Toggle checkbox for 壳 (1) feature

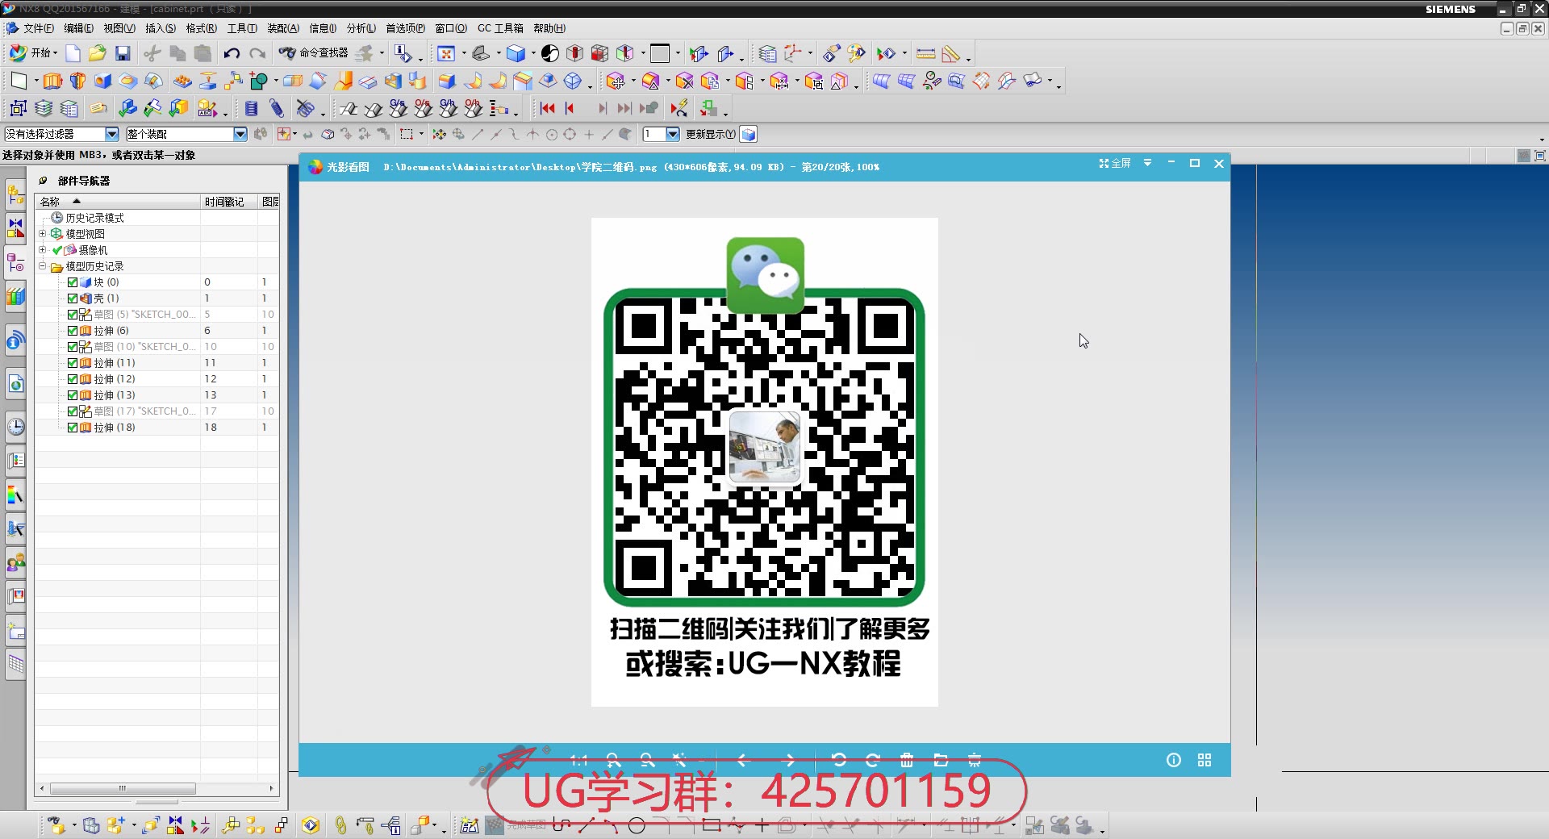point(73,298)
